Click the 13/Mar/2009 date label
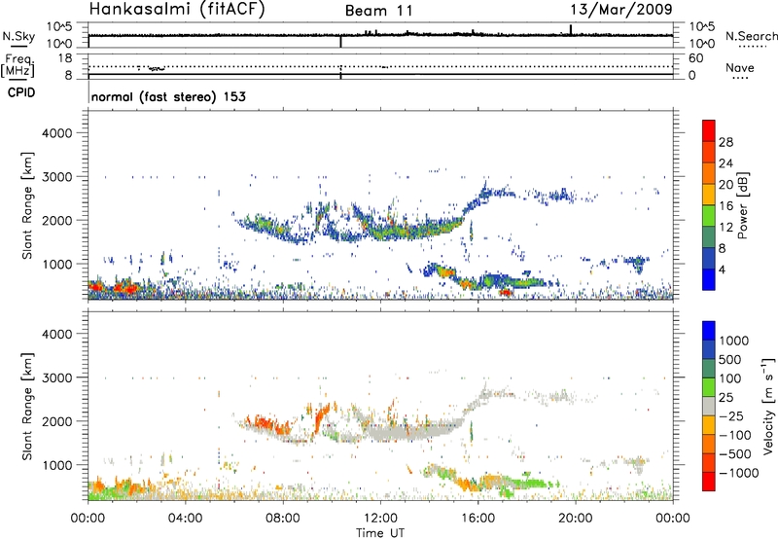This screenshot has width=778, height=539. (x=621, y=9)
